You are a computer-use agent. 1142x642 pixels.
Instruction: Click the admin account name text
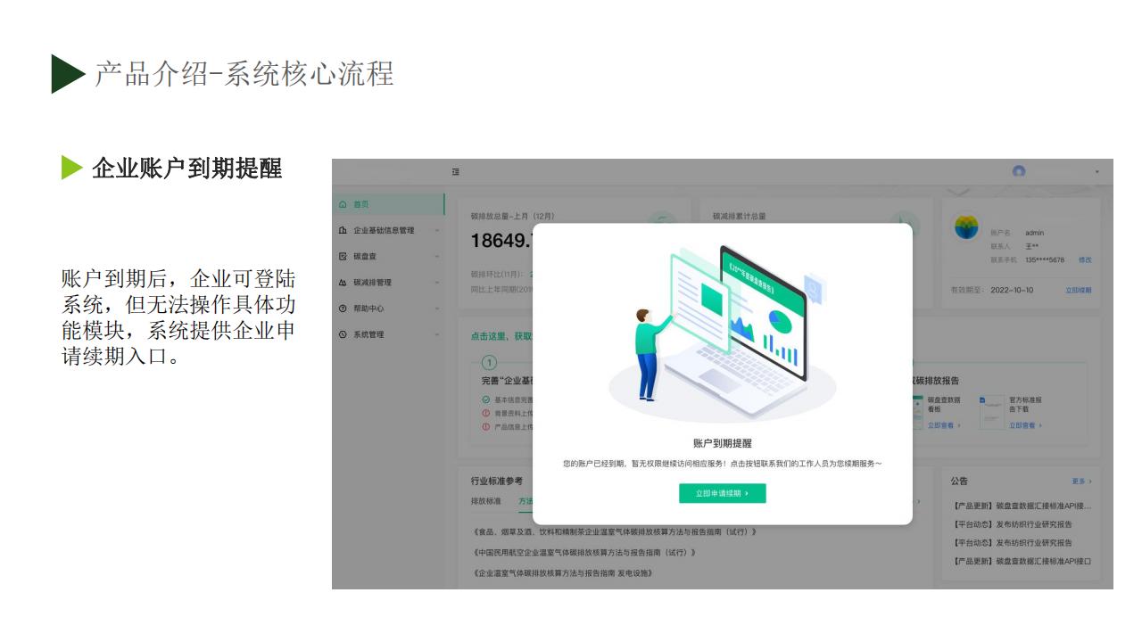[x=1034, y=233]
